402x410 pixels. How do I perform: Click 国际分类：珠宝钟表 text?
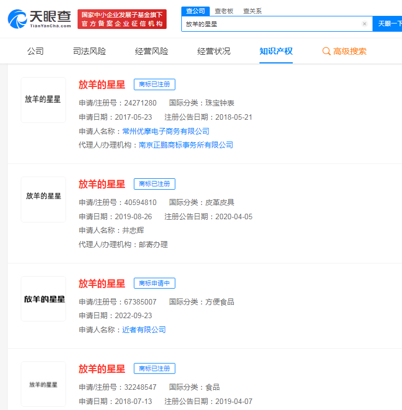(x=202, y=103)
